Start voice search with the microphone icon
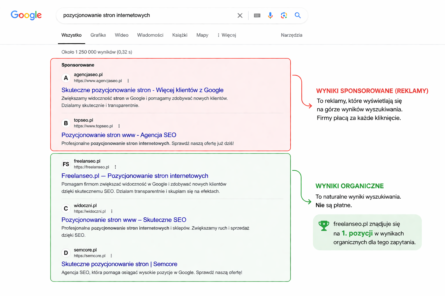Viewport: 445px width, 296px height. tap(270, 15)
